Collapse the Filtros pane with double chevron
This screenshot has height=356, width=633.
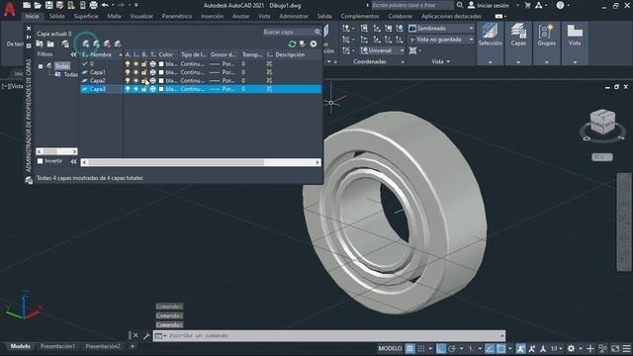tap(73, 54)
